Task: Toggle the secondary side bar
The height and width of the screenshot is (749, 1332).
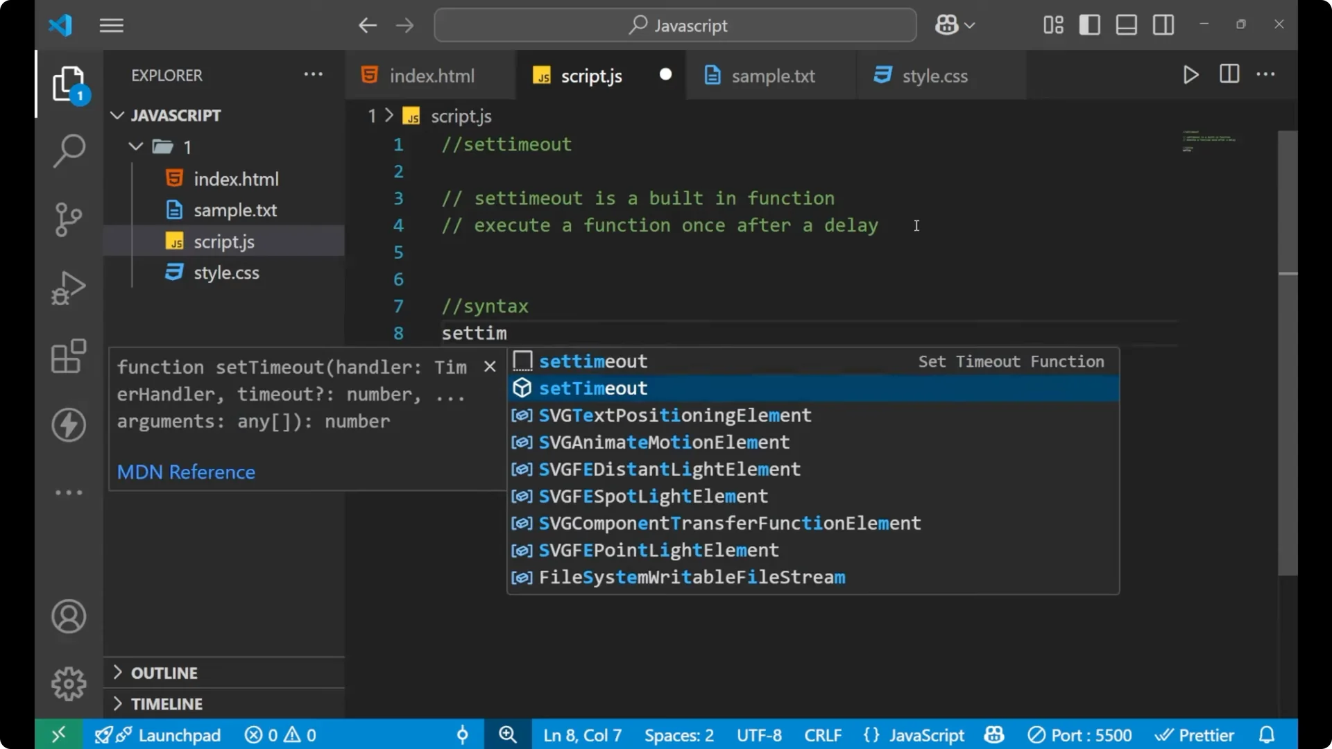Action: [x=1163, y=24]
